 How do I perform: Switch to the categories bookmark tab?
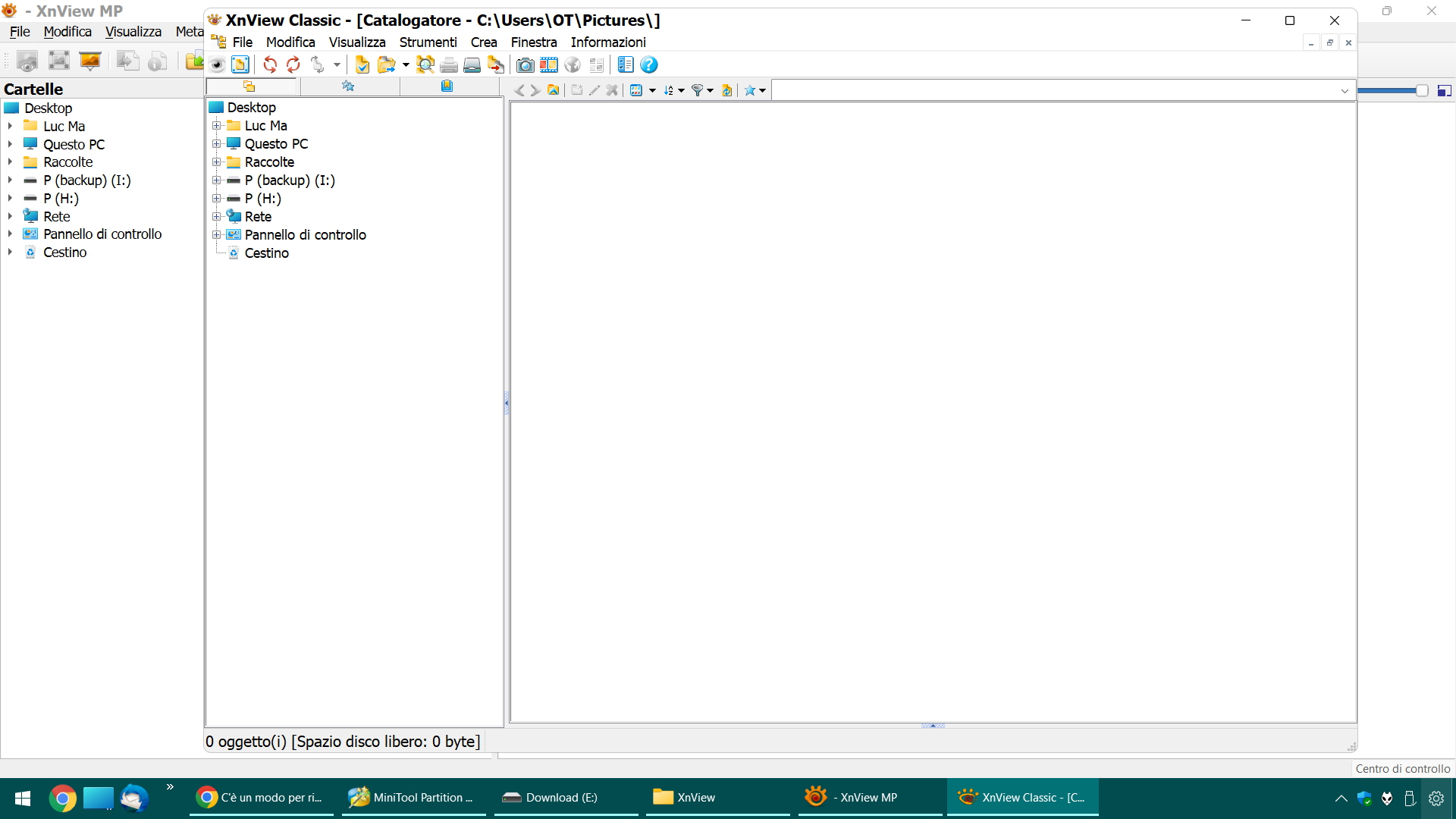pyautogui.click(x=447, y=86)
